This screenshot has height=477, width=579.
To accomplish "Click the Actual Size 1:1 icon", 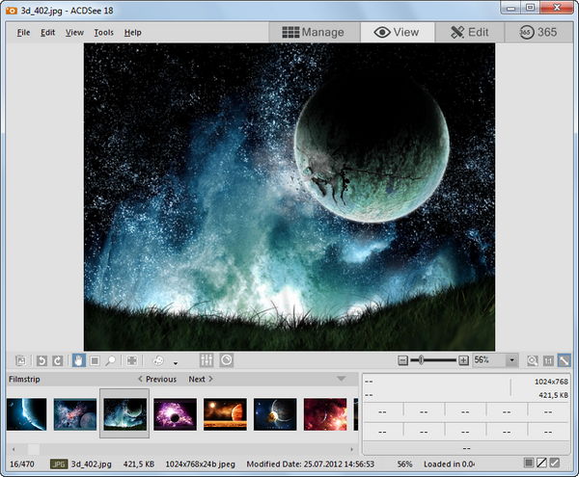I will pyautogui.click(x=548, y=360).
